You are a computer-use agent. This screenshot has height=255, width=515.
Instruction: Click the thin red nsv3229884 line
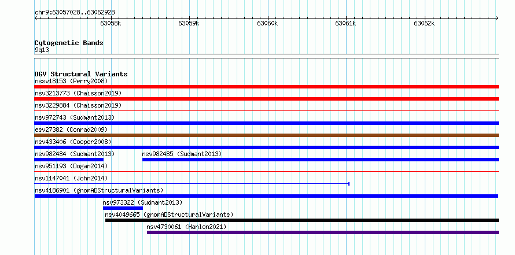[267, 111]
